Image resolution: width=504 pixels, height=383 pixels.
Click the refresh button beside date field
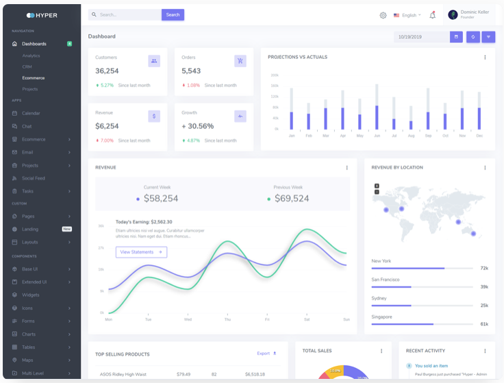(x=473, y=37)
